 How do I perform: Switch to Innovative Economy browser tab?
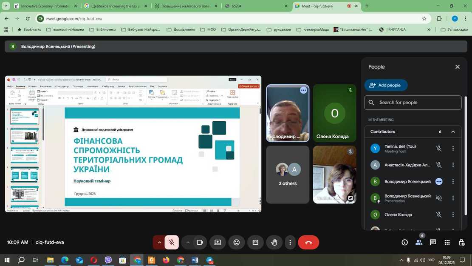click(x=45, y=6)
